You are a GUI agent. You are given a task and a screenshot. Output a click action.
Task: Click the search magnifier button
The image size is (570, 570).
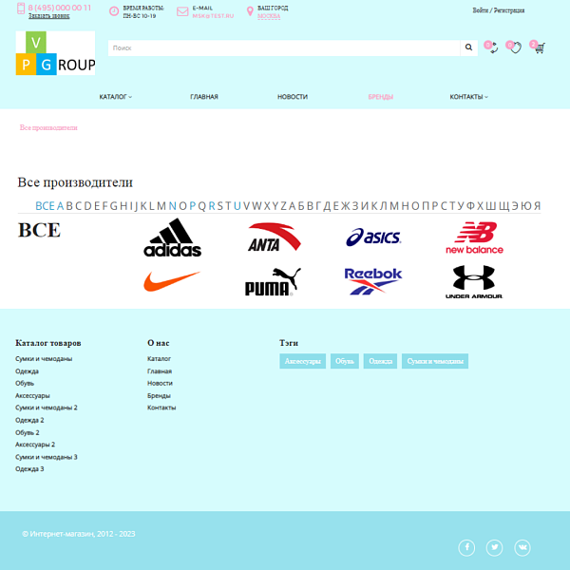pos(468,47)
